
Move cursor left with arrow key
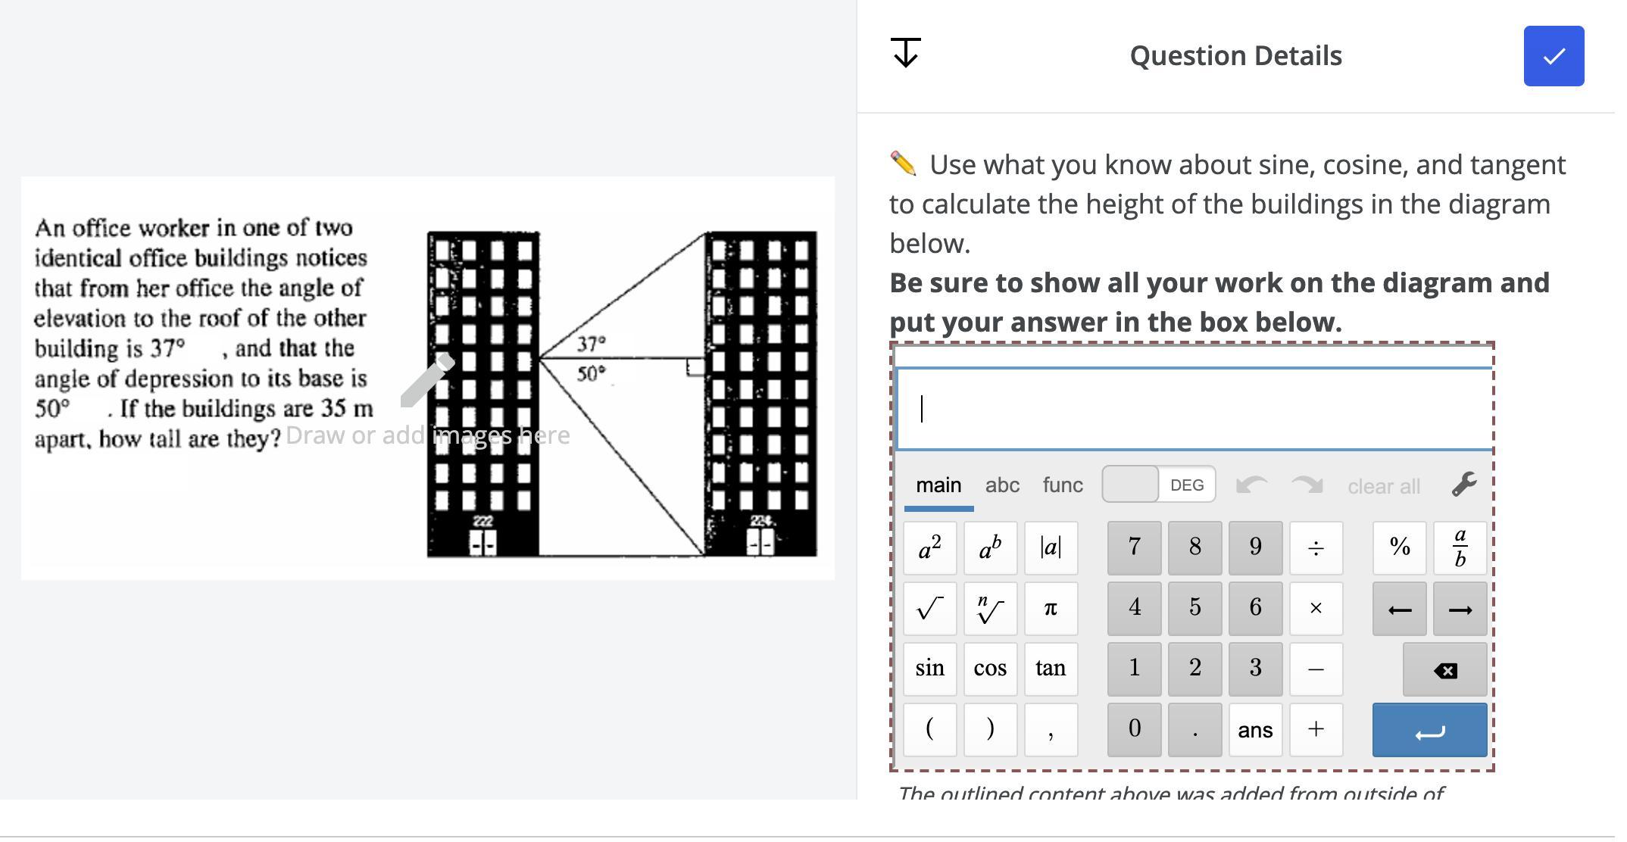(x=1399, y=609)
